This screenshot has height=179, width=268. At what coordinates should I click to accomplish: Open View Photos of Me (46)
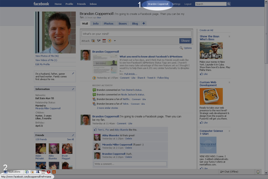(x=47, y=56)
